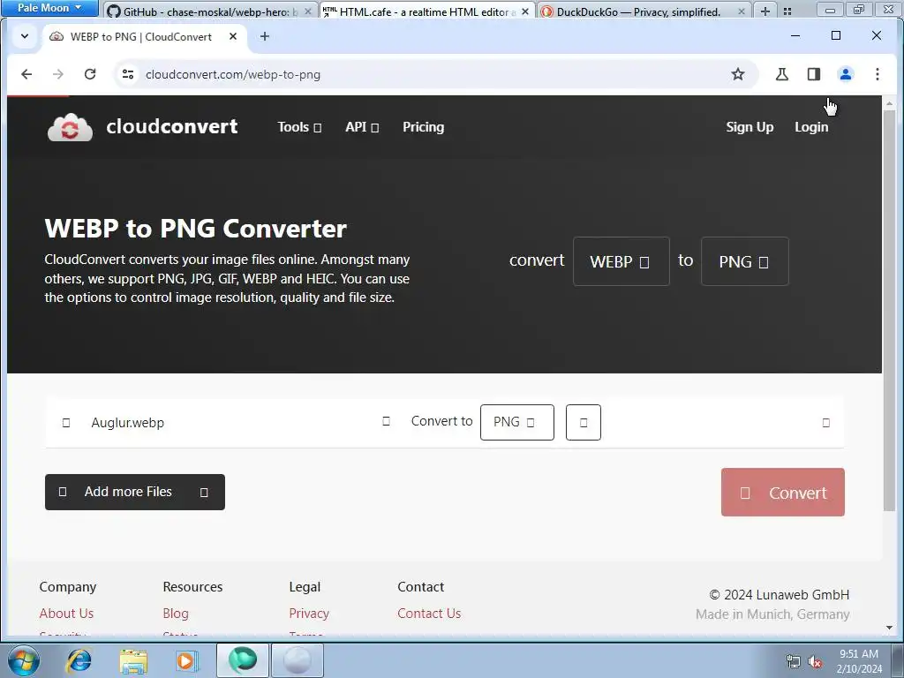Open conversion options wrench button for Auglur.webp

coord(584,423)
